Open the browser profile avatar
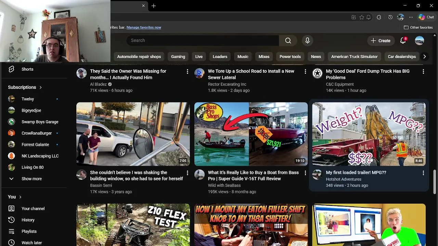This screenshot has width=438, height=246. pos(401,17)
